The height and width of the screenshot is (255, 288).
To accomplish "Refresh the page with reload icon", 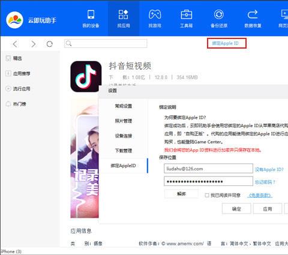I will pos(49,44).
